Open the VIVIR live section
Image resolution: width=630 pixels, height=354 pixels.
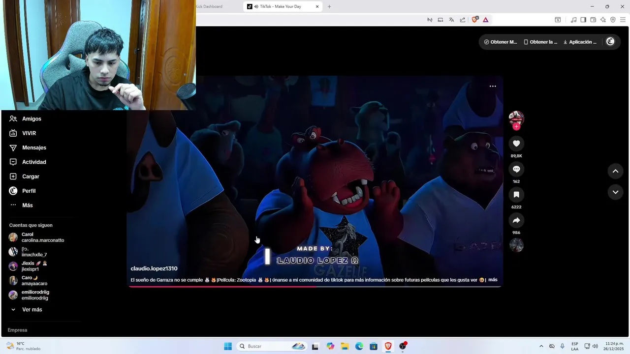coord(23,133)
